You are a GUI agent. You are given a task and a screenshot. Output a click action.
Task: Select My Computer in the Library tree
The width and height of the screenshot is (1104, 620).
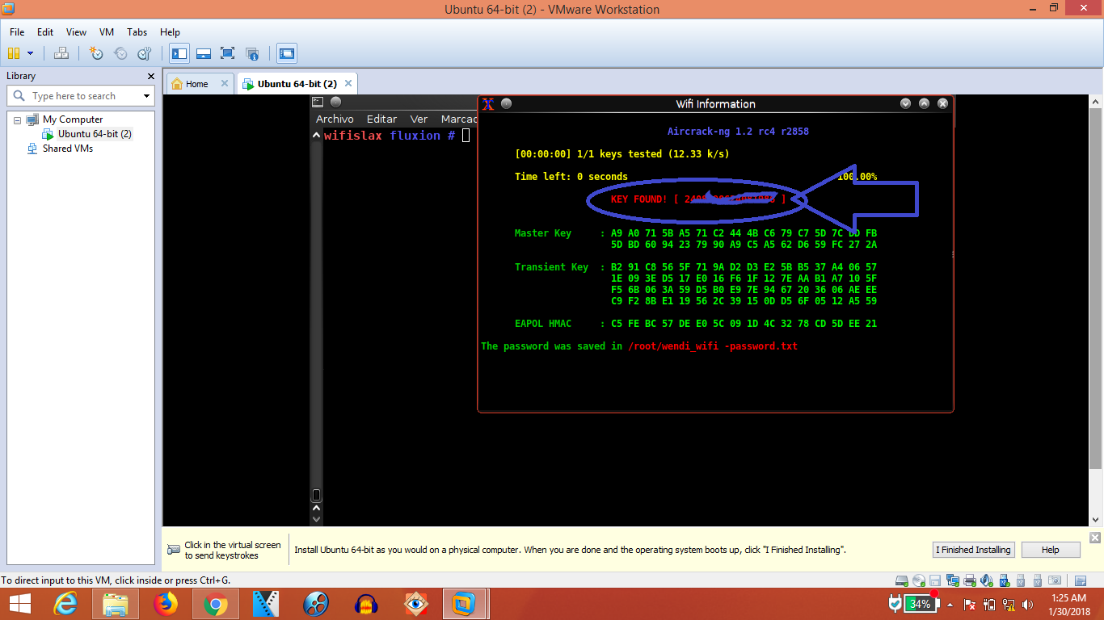73,119
